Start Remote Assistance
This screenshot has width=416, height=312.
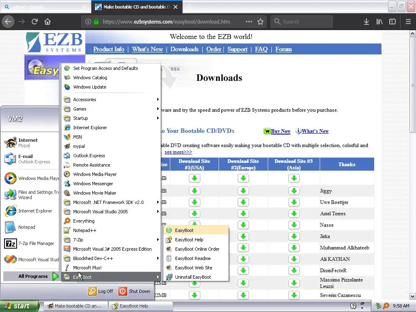click(111, 165)
